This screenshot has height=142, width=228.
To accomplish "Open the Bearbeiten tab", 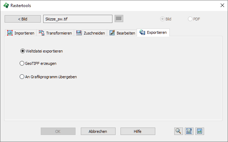I will click(122, 33).
